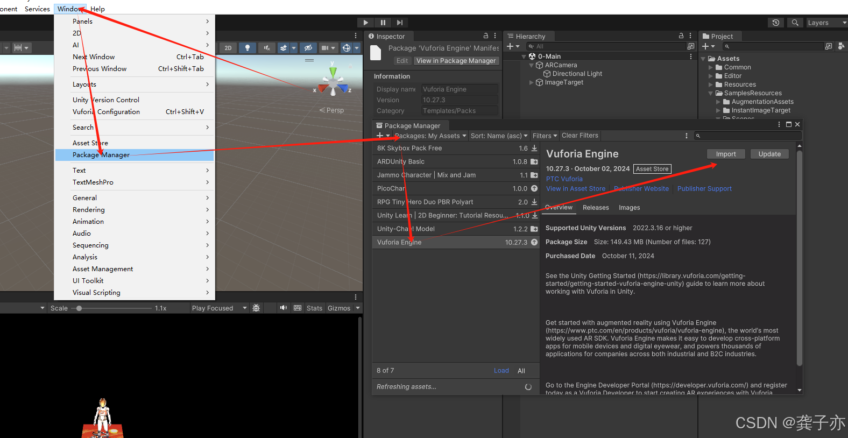Collapse the SamplesResources folder
This screenshot has width=848, height=438.
711,93
